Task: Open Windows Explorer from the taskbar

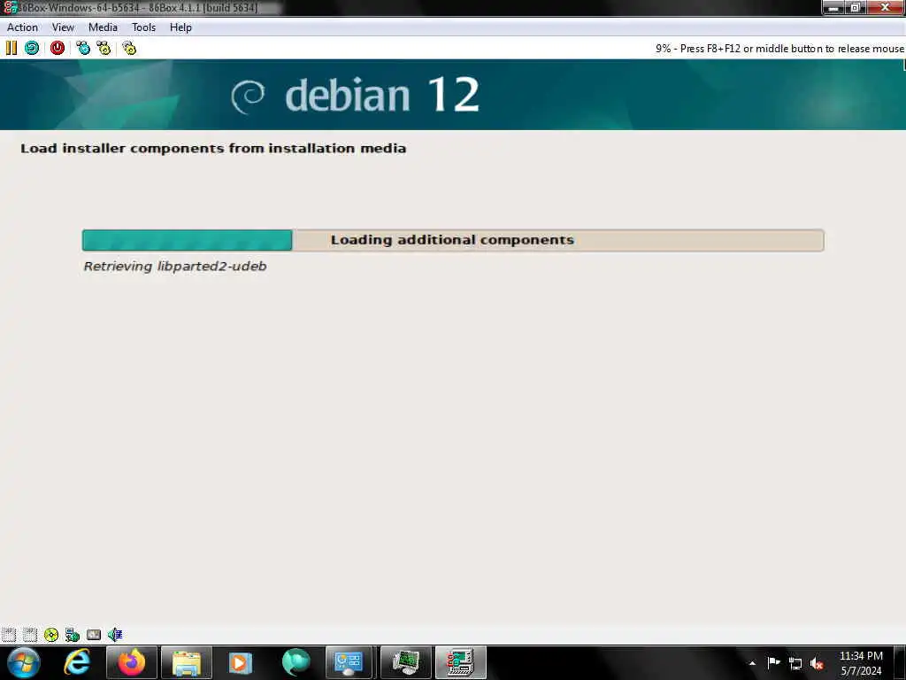Action: point(186,662)
